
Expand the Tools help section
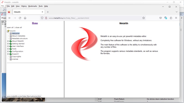[8, 49]
